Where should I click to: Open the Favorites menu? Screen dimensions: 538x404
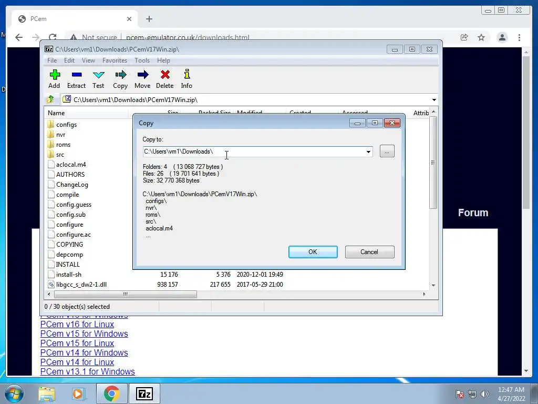[115, 60]
